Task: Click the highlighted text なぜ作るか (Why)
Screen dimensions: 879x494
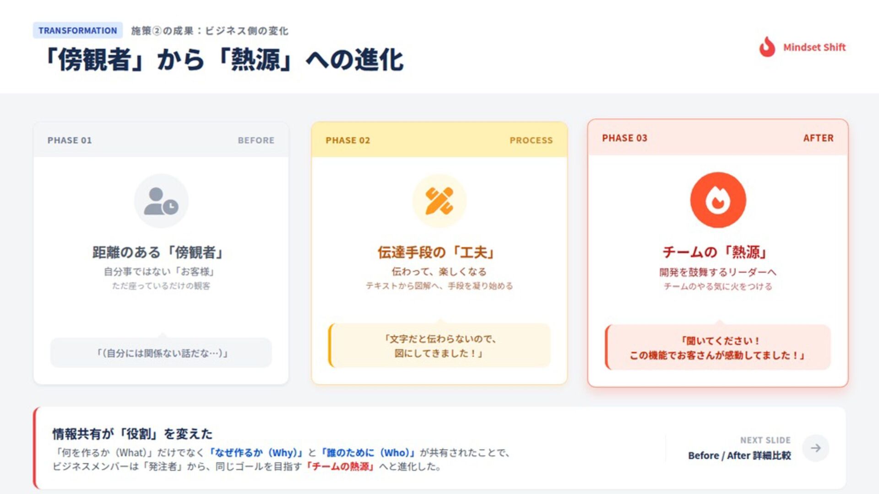Action: coord(256,453)
